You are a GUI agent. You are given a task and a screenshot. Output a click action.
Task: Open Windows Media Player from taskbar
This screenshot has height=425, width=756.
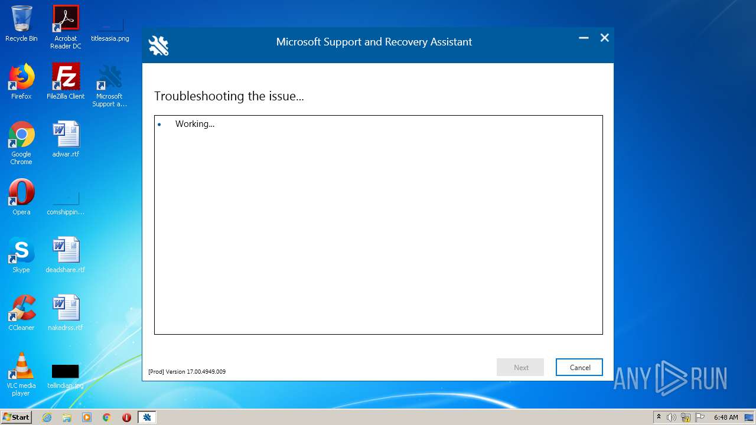[x=87, y=417]
